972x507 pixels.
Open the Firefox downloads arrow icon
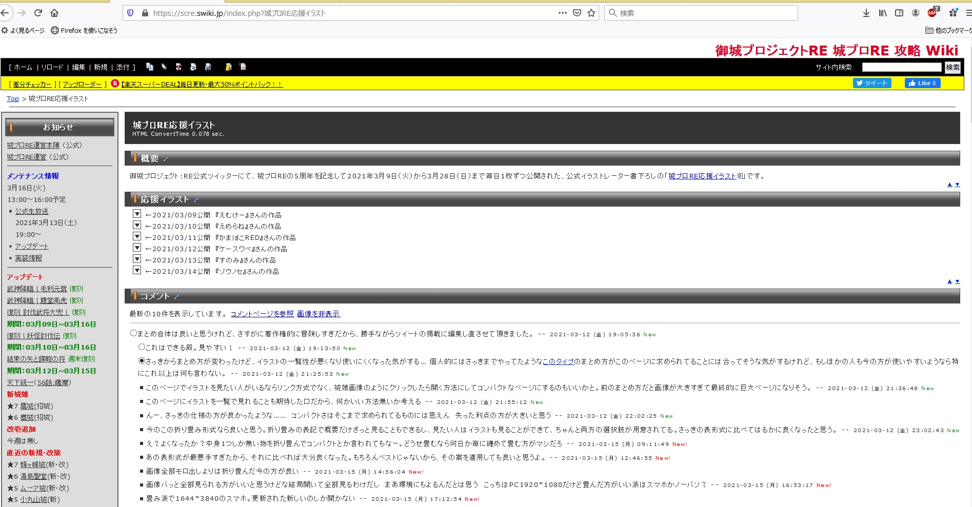[x=866, y=13]
